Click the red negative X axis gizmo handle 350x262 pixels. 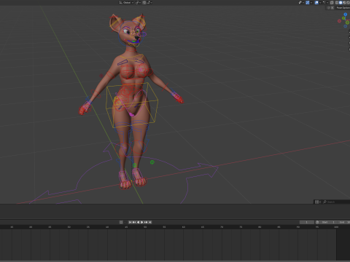tap(339, 21)
